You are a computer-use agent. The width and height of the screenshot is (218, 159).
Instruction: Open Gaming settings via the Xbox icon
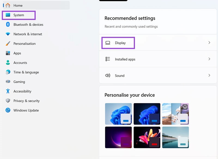(8, 82)
